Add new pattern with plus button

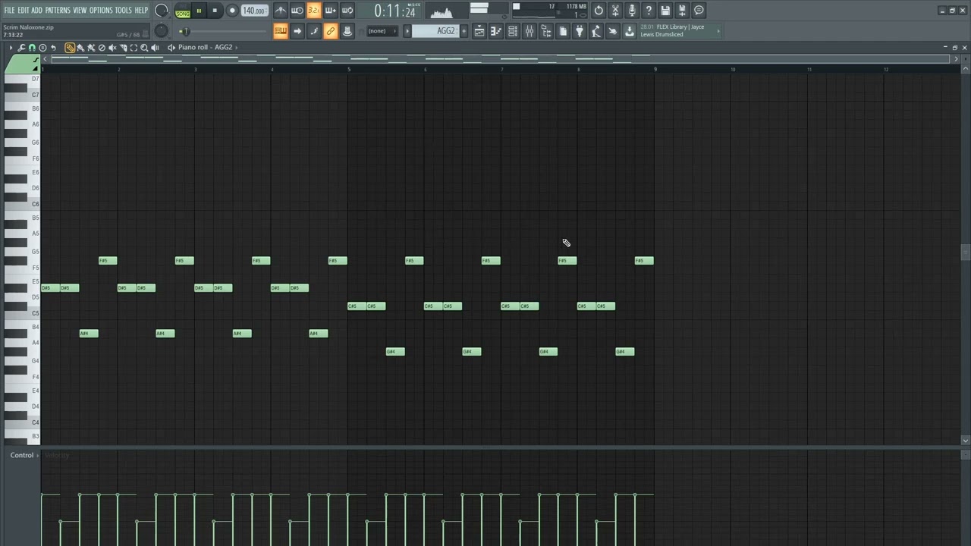[464, 31]
